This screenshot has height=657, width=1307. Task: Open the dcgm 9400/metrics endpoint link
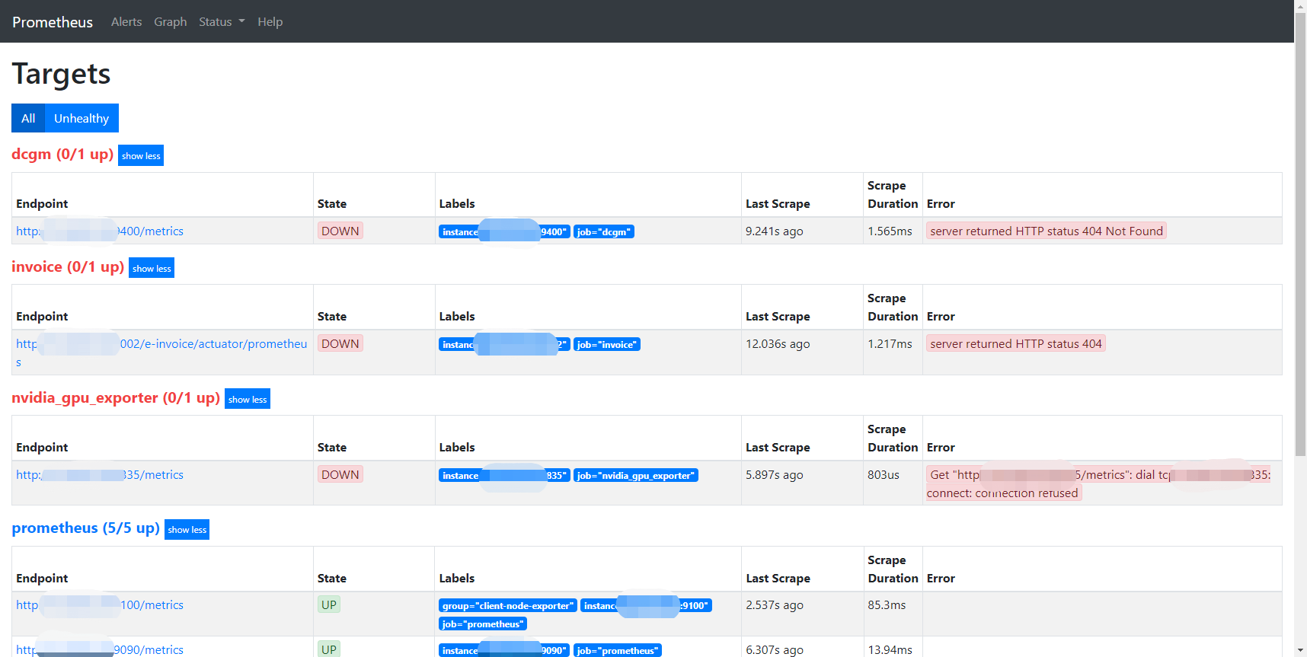tap(100, 231)
